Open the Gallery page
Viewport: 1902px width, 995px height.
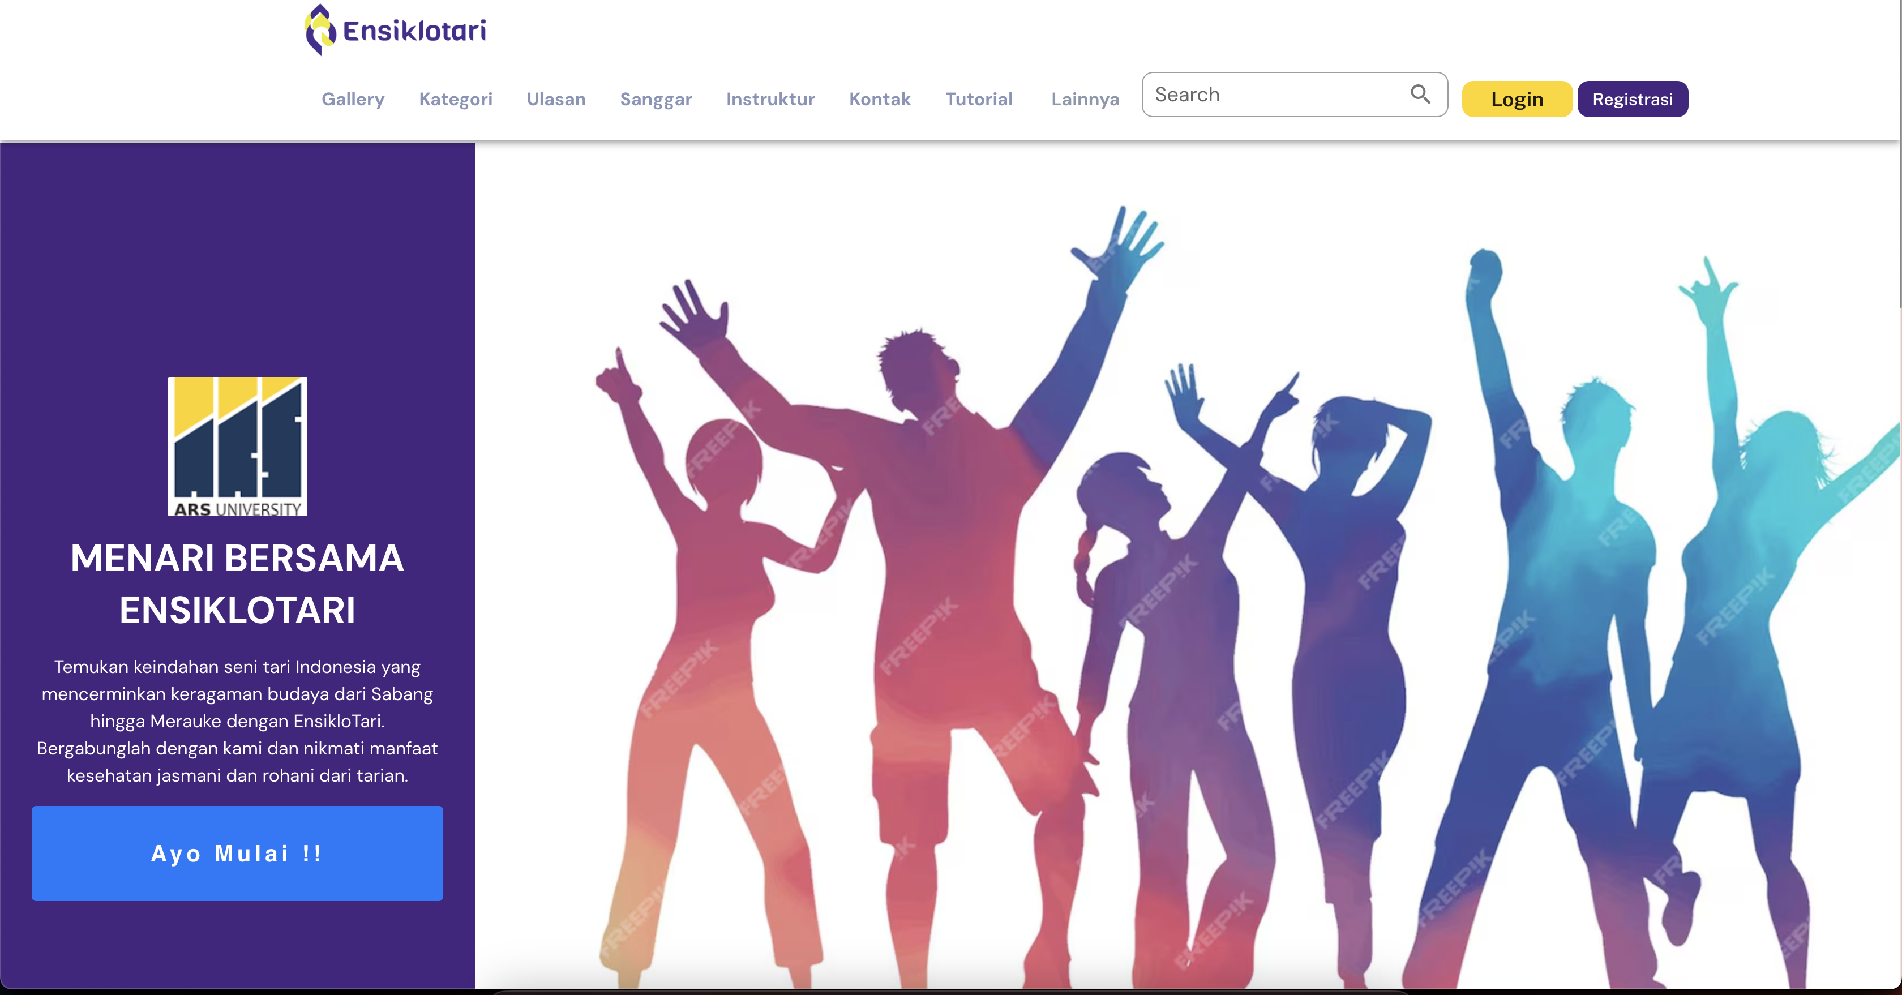(x=353, y=99)
